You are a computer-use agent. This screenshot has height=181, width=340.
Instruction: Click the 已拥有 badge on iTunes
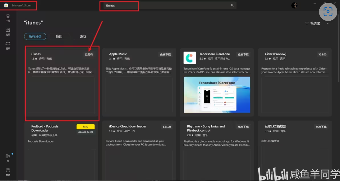89,54
